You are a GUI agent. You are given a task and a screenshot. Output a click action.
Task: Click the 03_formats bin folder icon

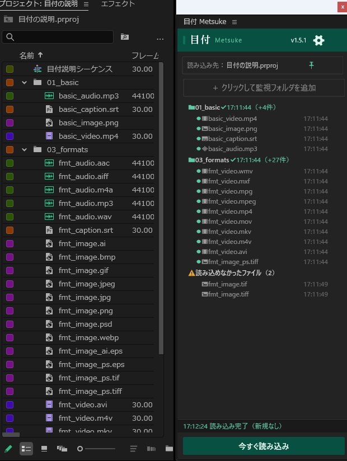coord(37,149)
